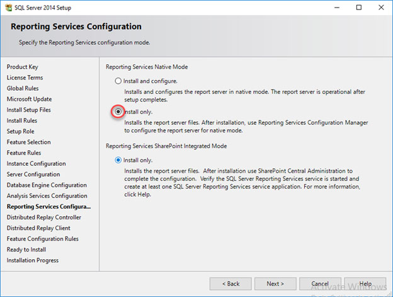Viewport: 393px width, 297px height.
Task: Close the SQL Server 2014 Setup window
Action: (x=381, y=8)
